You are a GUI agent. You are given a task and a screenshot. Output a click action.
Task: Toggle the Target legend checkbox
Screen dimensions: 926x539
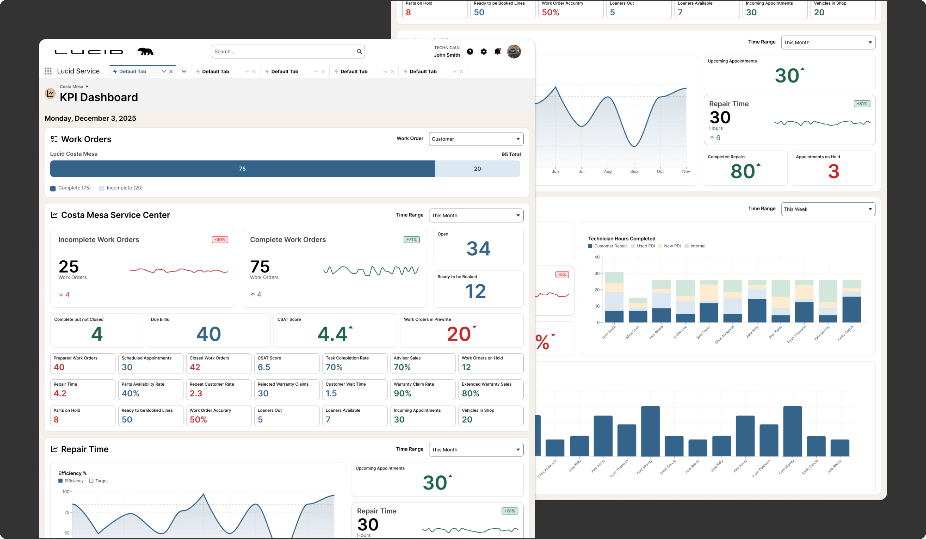(91, 481)
